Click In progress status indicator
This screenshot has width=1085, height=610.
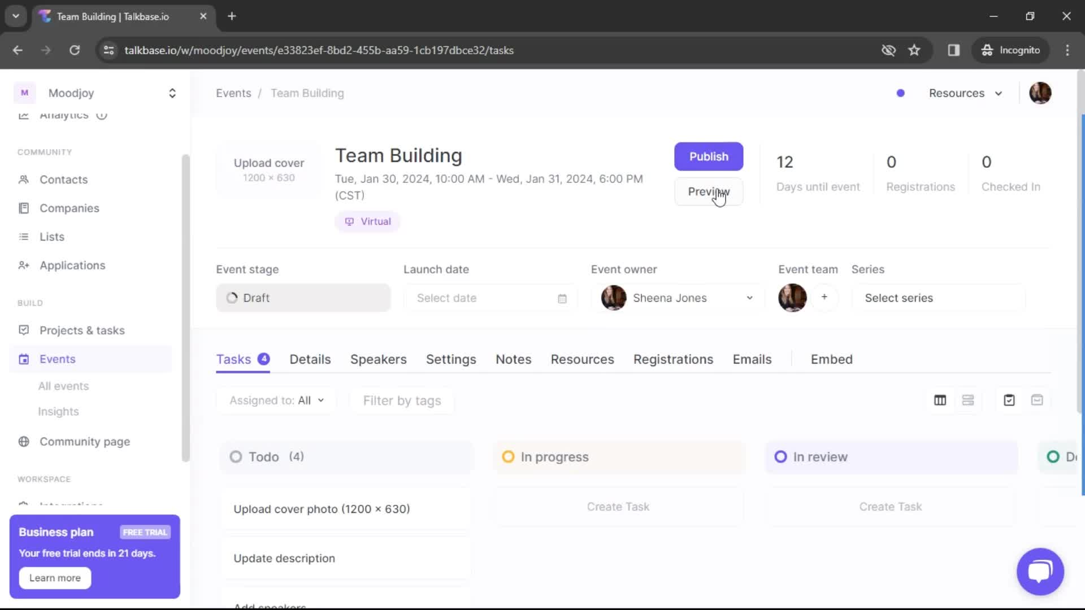pyautogui.click(x=507, y=456)
